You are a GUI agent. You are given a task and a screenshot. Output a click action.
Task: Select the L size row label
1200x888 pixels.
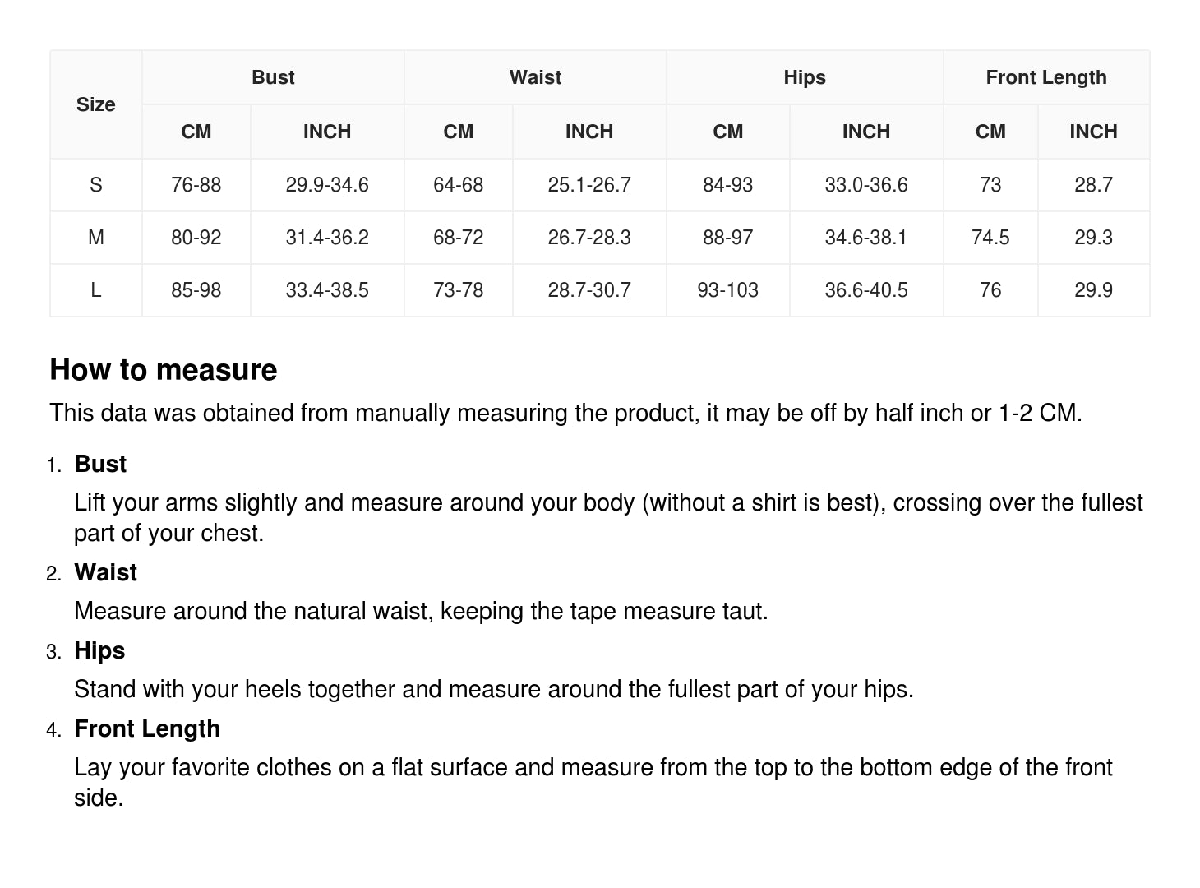coord(95,290)
